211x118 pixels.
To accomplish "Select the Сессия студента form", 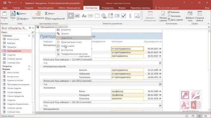I will click(16, 88).
